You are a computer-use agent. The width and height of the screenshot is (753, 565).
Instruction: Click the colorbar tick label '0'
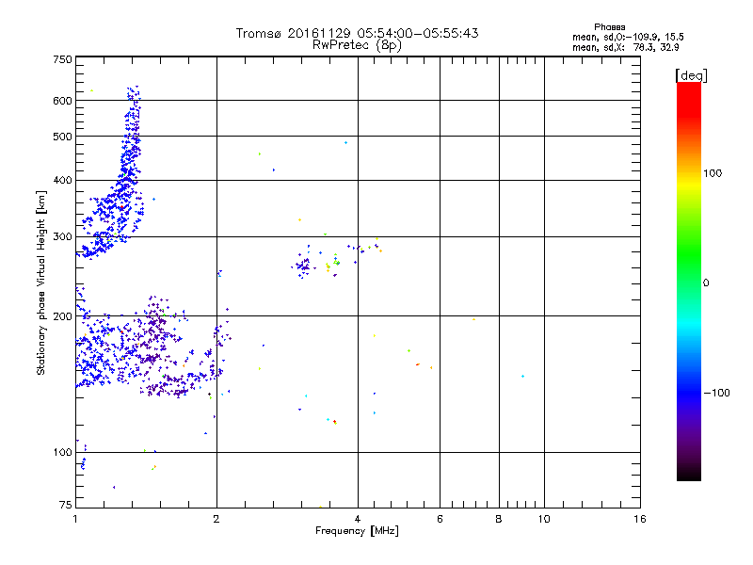pyautogui.click(x=706, y=283)
